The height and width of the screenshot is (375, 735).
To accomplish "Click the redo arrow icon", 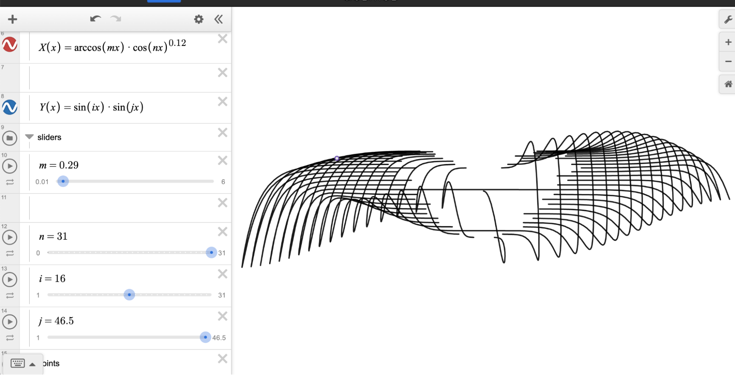I will click(x=116, y=19).
